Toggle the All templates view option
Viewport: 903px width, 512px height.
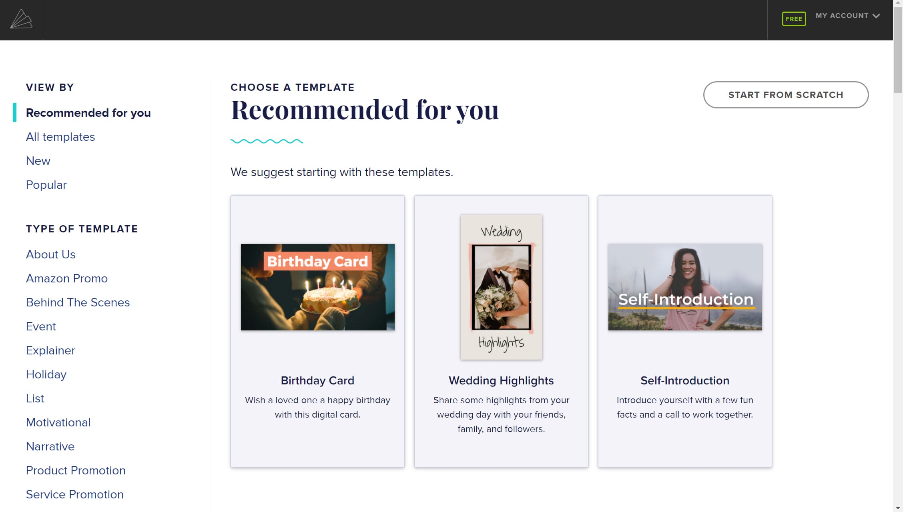click(60, 137)
